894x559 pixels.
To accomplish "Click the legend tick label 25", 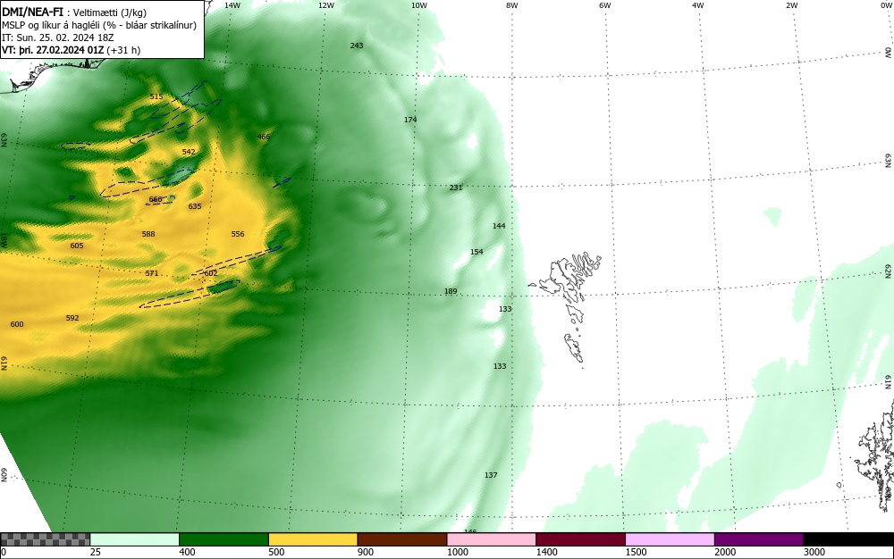I will (96, 552).
